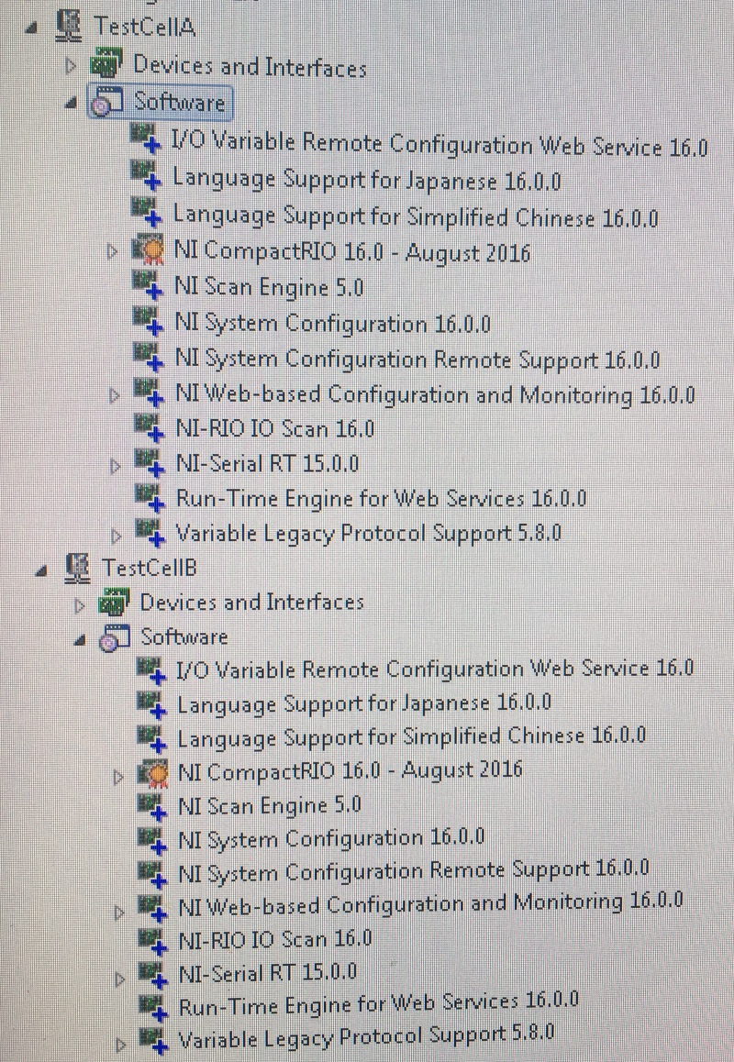Click NI-Serial RT 15.0.0 icon under TestCellA
This screenshot has width=734, height=1062.
[150, 463]
